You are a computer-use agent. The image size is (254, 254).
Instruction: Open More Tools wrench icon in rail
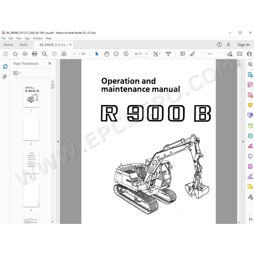pyautogui.click(x=250, y=197)
